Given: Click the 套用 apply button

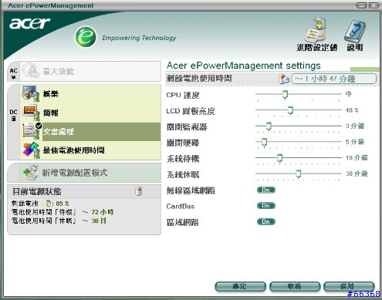Looking at the screenshot, I should [349, 286].
